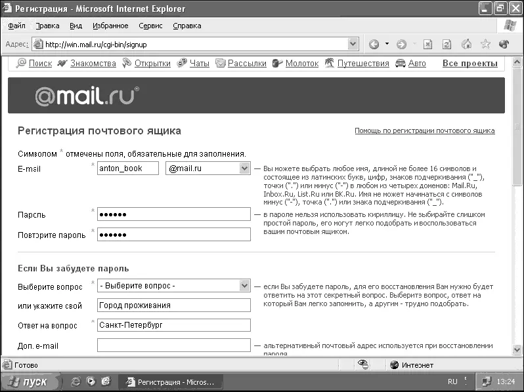
Task: Click the Открытки flower icon
Action: (127, 63)
